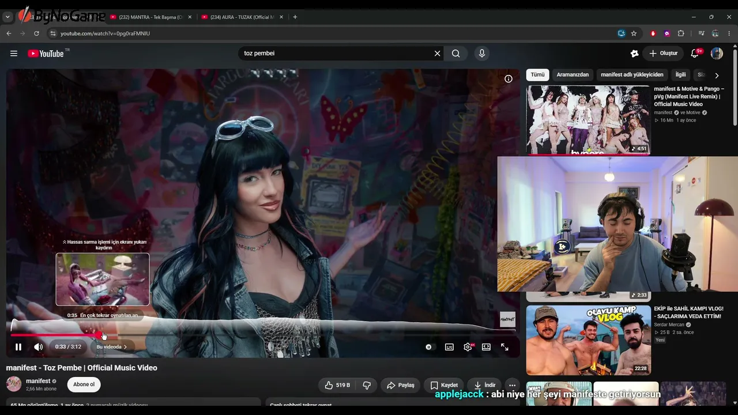Share the video via Paylaş
Image resolution: width=738 pixels, height=415 pixels.
[401, 385]
